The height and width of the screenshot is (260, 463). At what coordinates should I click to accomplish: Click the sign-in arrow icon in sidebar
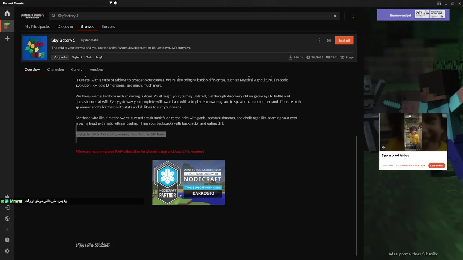[7, 208]
